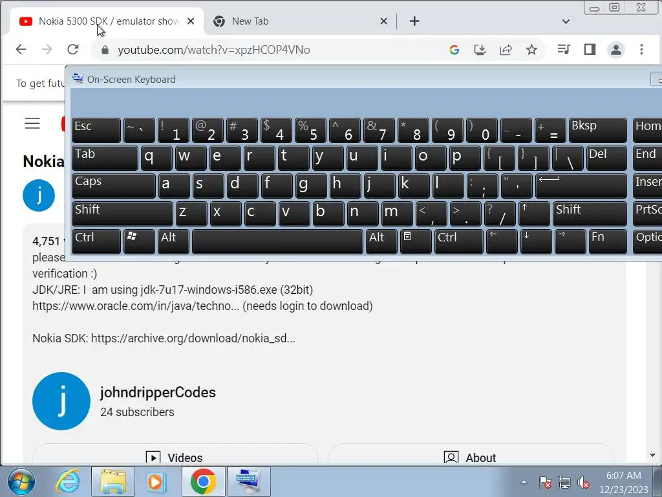The image size is (662, 497).
Task: Open the oracle.com java download link
Action: (x=136, y=306)
